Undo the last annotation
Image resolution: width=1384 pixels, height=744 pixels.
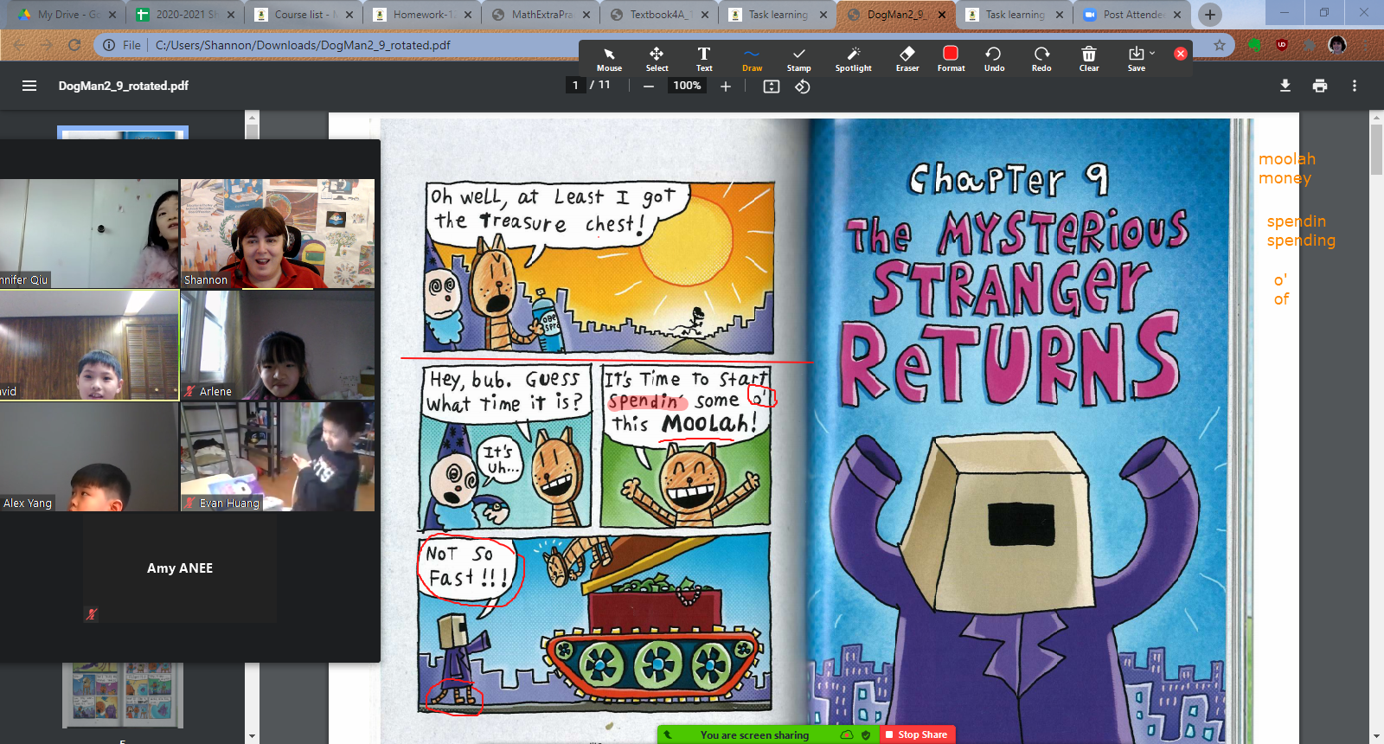click(994, 59)
